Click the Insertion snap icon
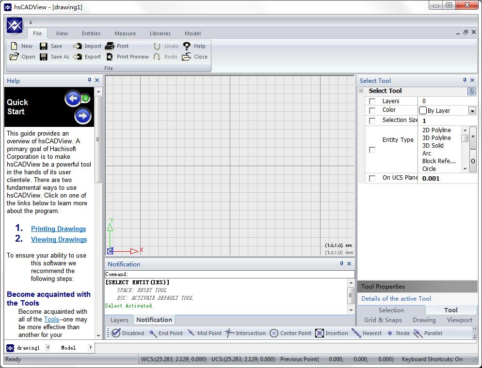Viewport: 482px width, 368px height. tap(320, 333)
